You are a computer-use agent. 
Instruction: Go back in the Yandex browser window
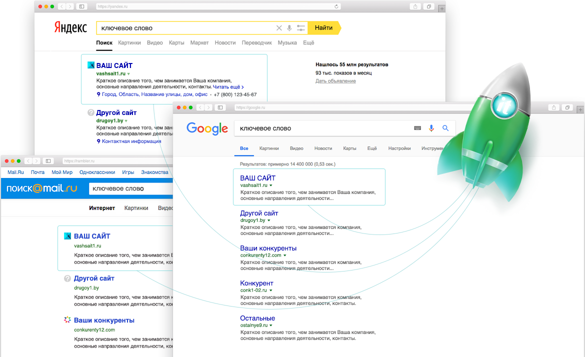click(x=61, y=6)
